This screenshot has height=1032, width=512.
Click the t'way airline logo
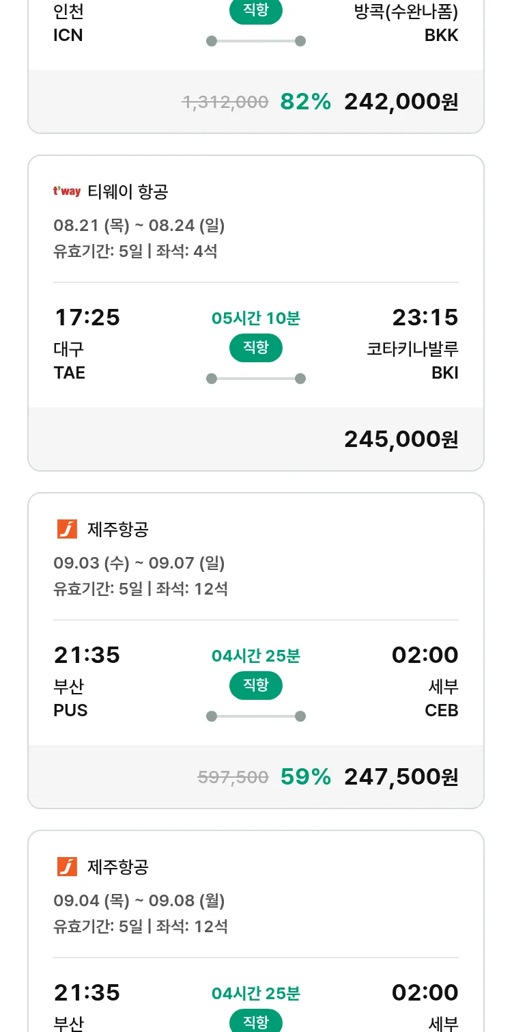(x=67, y=191)
